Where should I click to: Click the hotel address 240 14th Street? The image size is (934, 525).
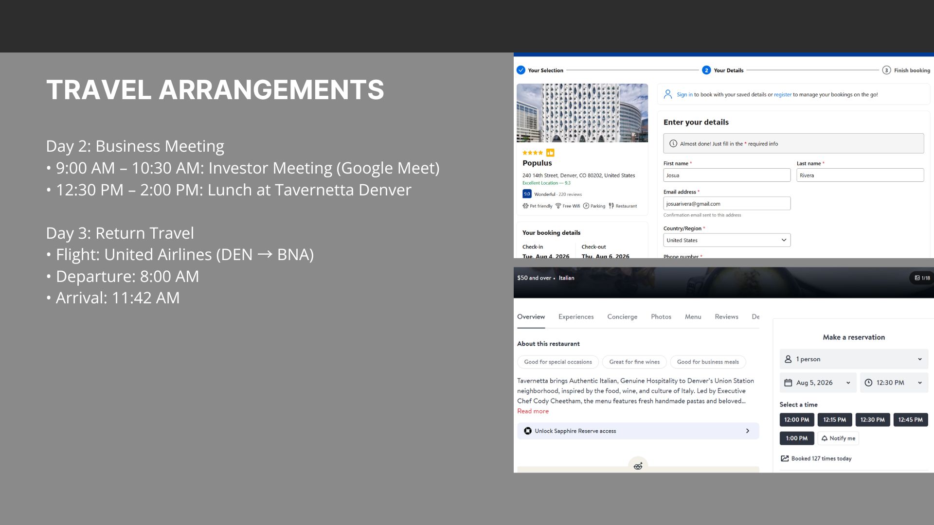point(578,175)
